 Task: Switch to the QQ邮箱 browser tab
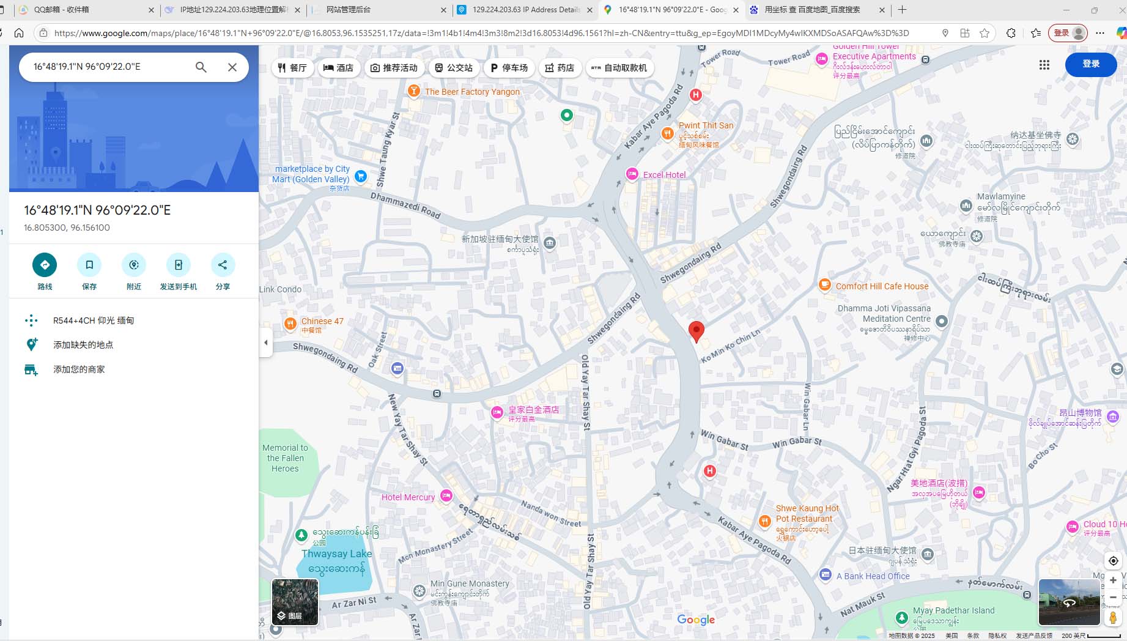tap(86, 10)
